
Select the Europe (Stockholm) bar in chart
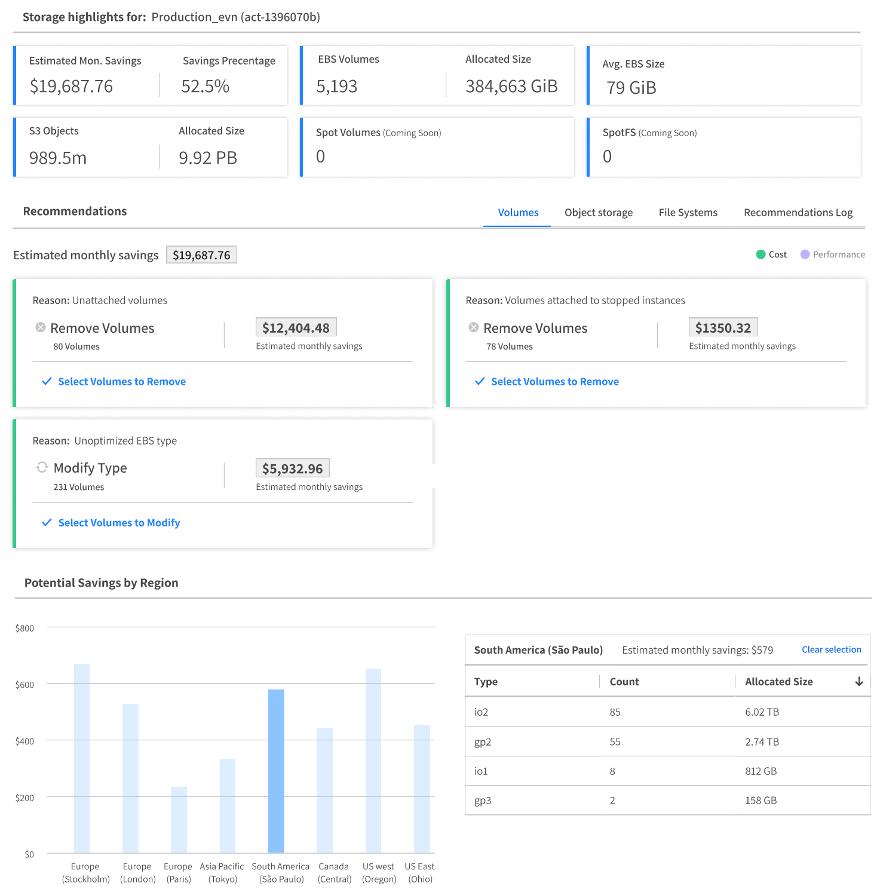tap(82, 758)
